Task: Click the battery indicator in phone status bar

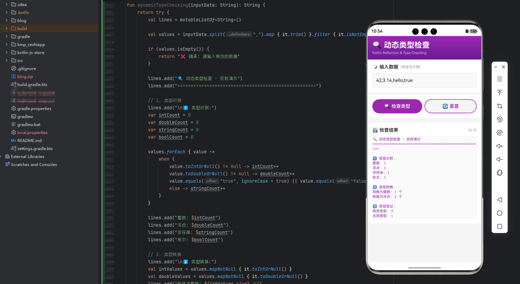Action: click(473, 31)
